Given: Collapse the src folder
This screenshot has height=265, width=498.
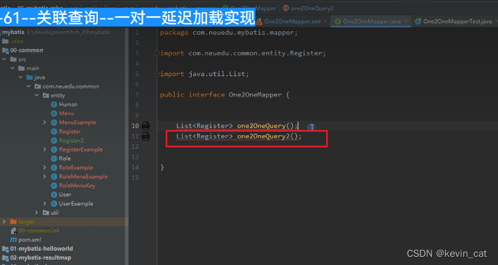Looking at the screenshot, I should (4, 59).
